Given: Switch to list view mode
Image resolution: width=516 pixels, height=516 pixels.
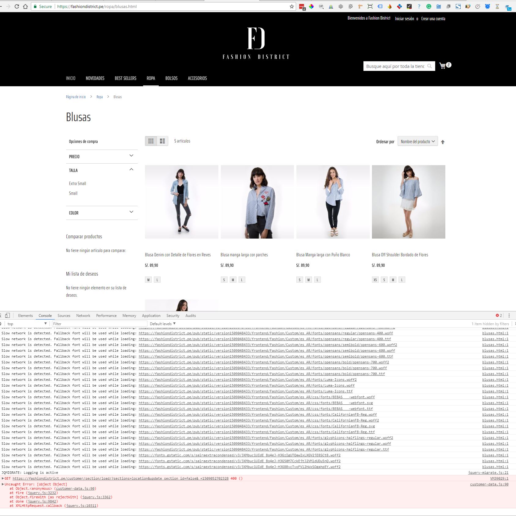Looking at the screenshot, I should pos(162,141).
